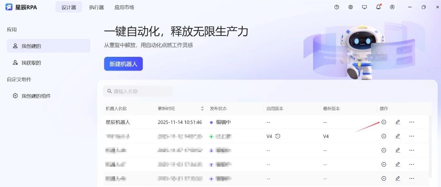Screen dimensions: 441x187
Task: Open more options for 星辰机器人 row
Action: point(411,122)
